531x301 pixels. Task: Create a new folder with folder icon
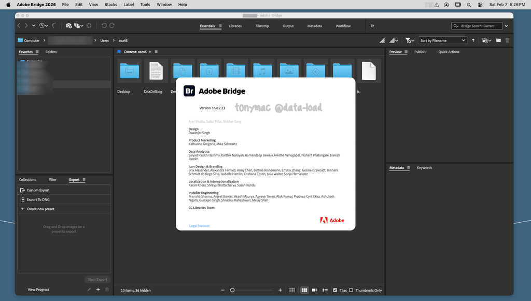498,40
